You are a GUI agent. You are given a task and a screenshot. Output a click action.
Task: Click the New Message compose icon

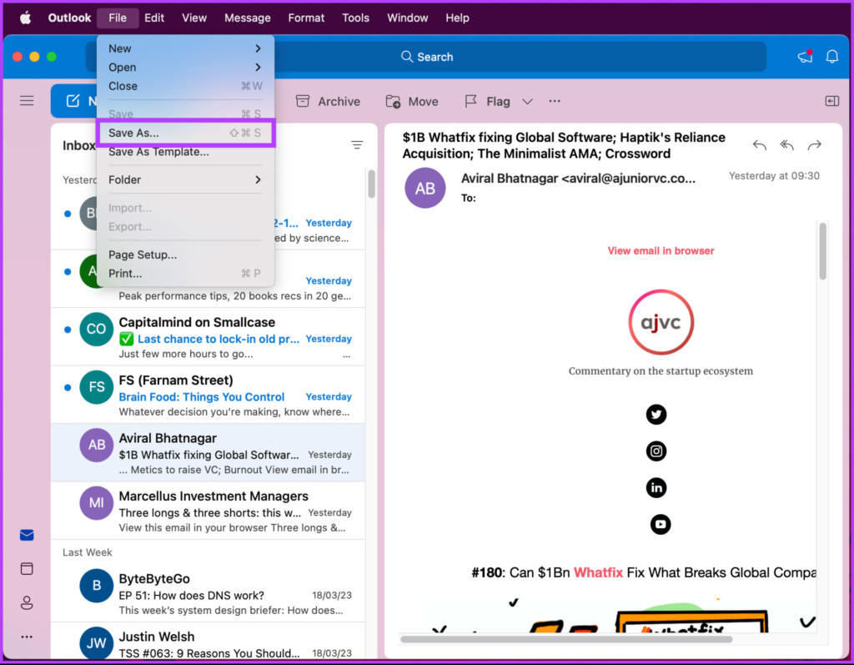pos(73,101)
